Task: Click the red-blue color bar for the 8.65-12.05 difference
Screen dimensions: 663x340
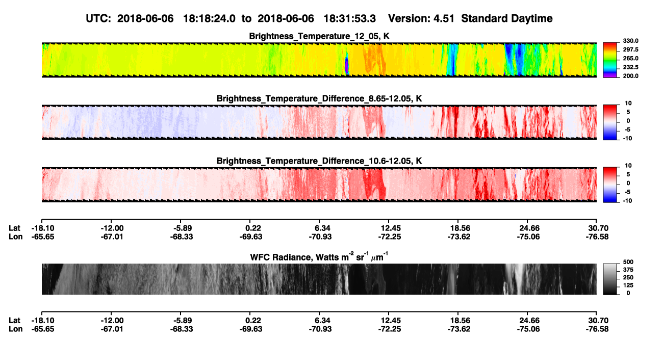Action: (x=610, y=122)
